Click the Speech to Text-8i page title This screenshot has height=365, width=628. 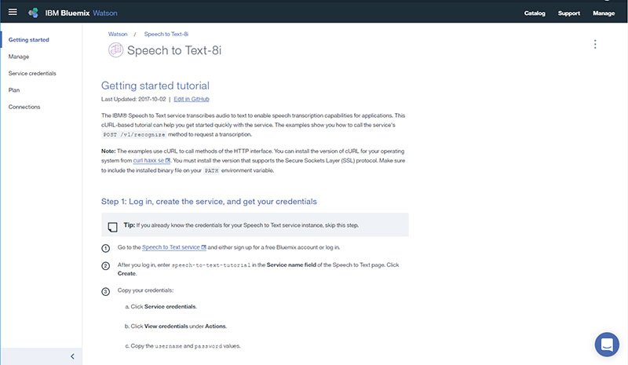click(174, 50)
